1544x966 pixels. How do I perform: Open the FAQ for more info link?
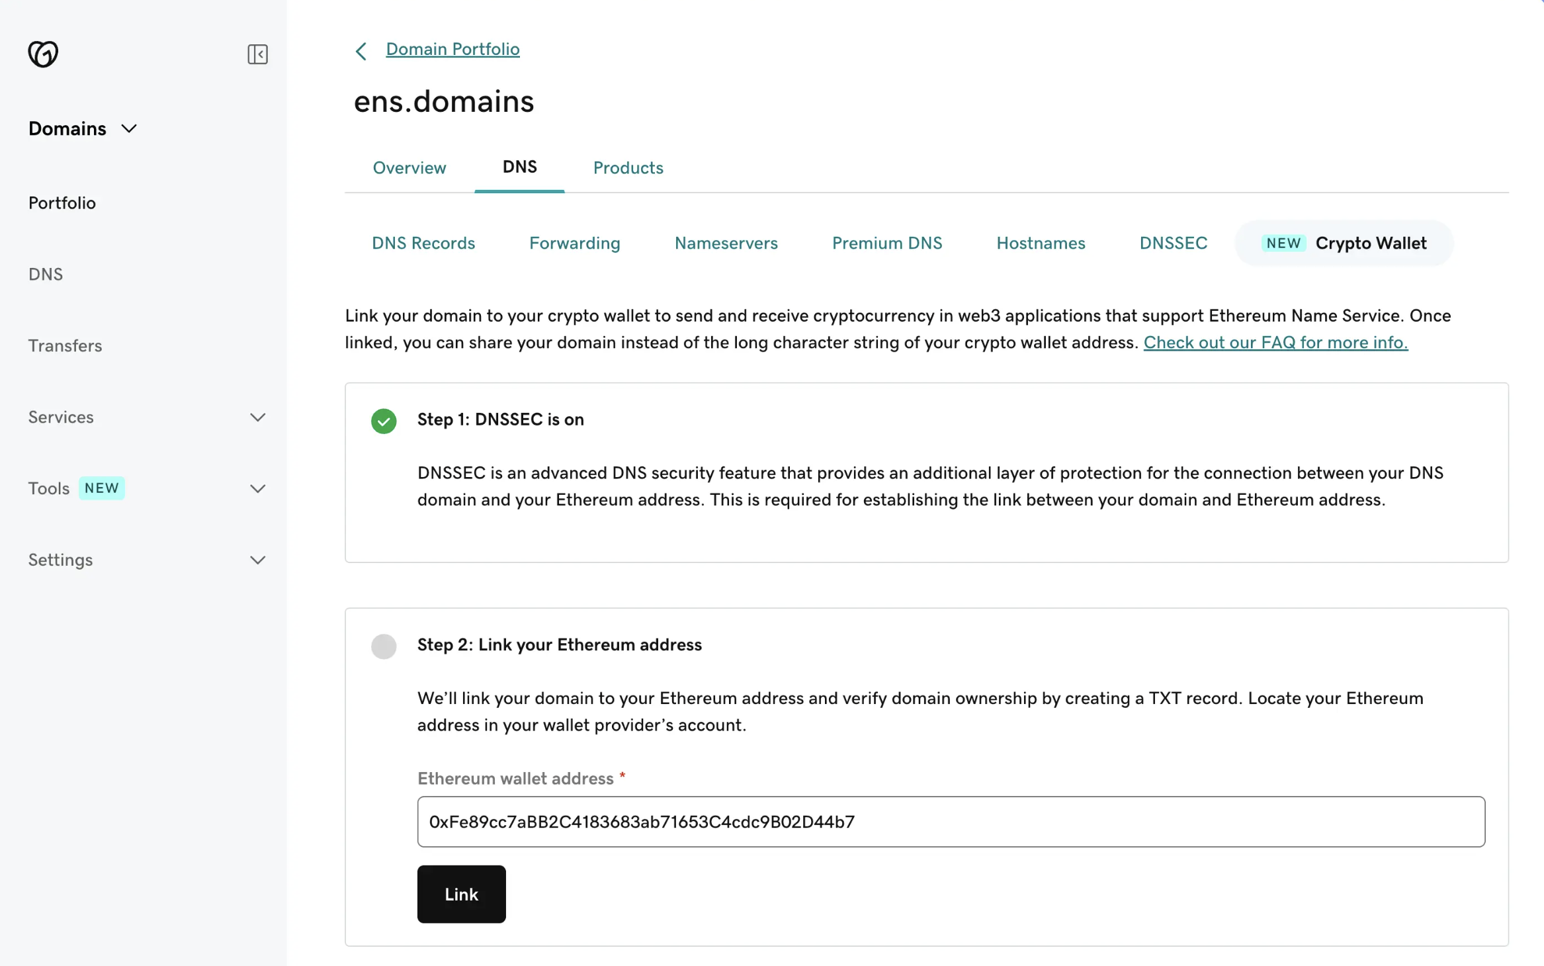(x=1275, y=343)
